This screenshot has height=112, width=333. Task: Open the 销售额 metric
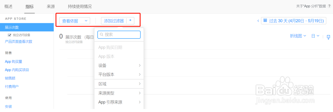click(10, 78)
